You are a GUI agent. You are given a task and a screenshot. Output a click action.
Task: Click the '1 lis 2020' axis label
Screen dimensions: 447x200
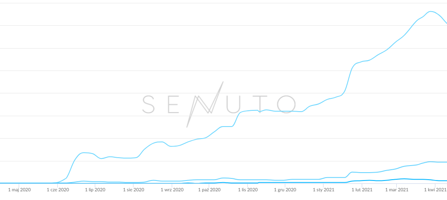(x=248, y=190)
